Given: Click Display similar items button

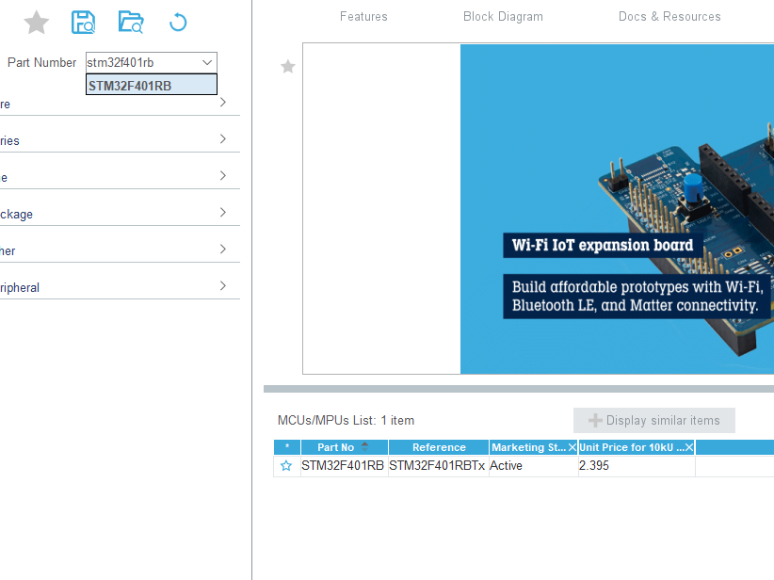Looking at the screenshot, I should click(x=654, y=420).
